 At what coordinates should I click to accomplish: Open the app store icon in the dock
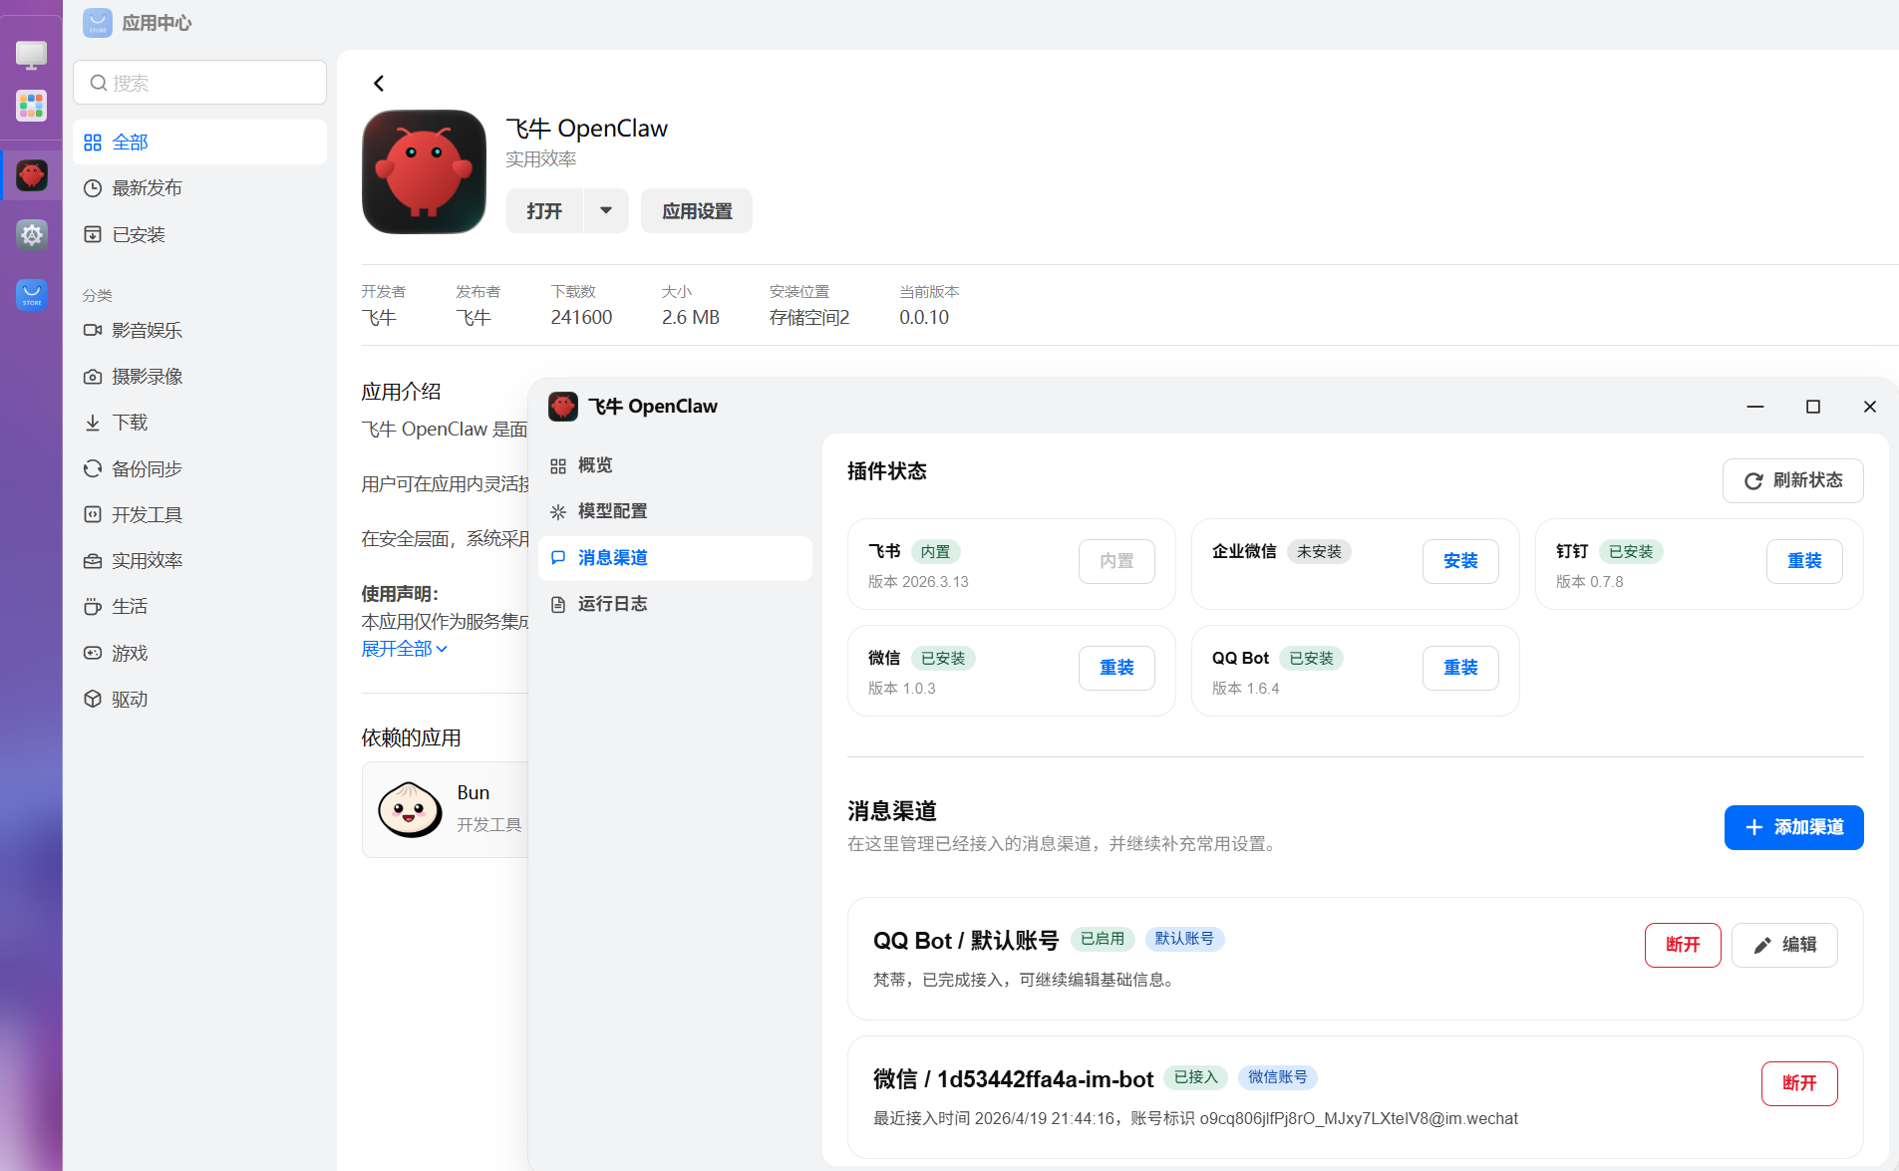(x=31, y=295)
